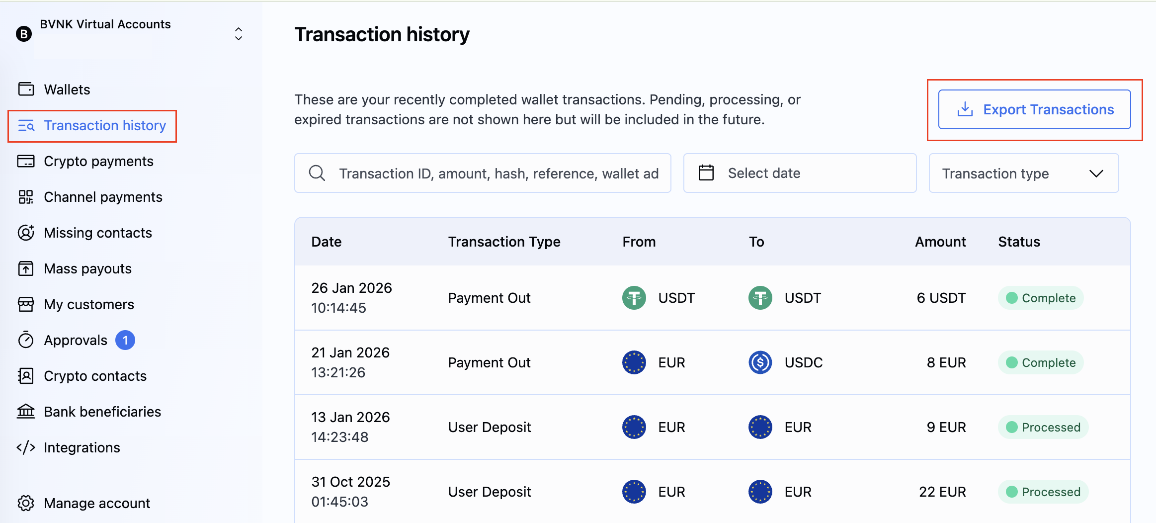Click the Integrations code brackets icon
The width and height of the screenshot is (1156, 523).
(26, 447)
